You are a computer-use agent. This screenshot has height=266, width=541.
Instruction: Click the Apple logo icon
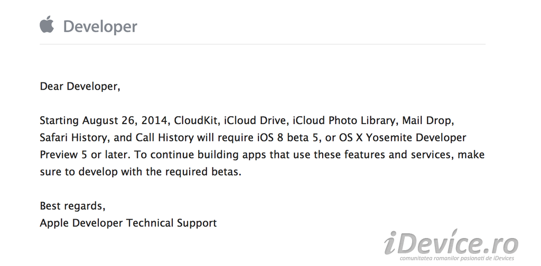[46, 24]
